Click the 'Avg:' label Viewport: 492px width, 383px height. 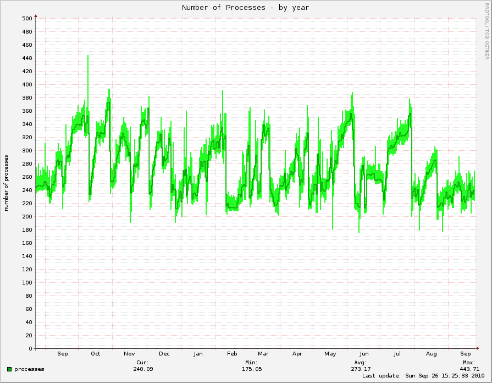pyautogui.click(x=360, y=362)
